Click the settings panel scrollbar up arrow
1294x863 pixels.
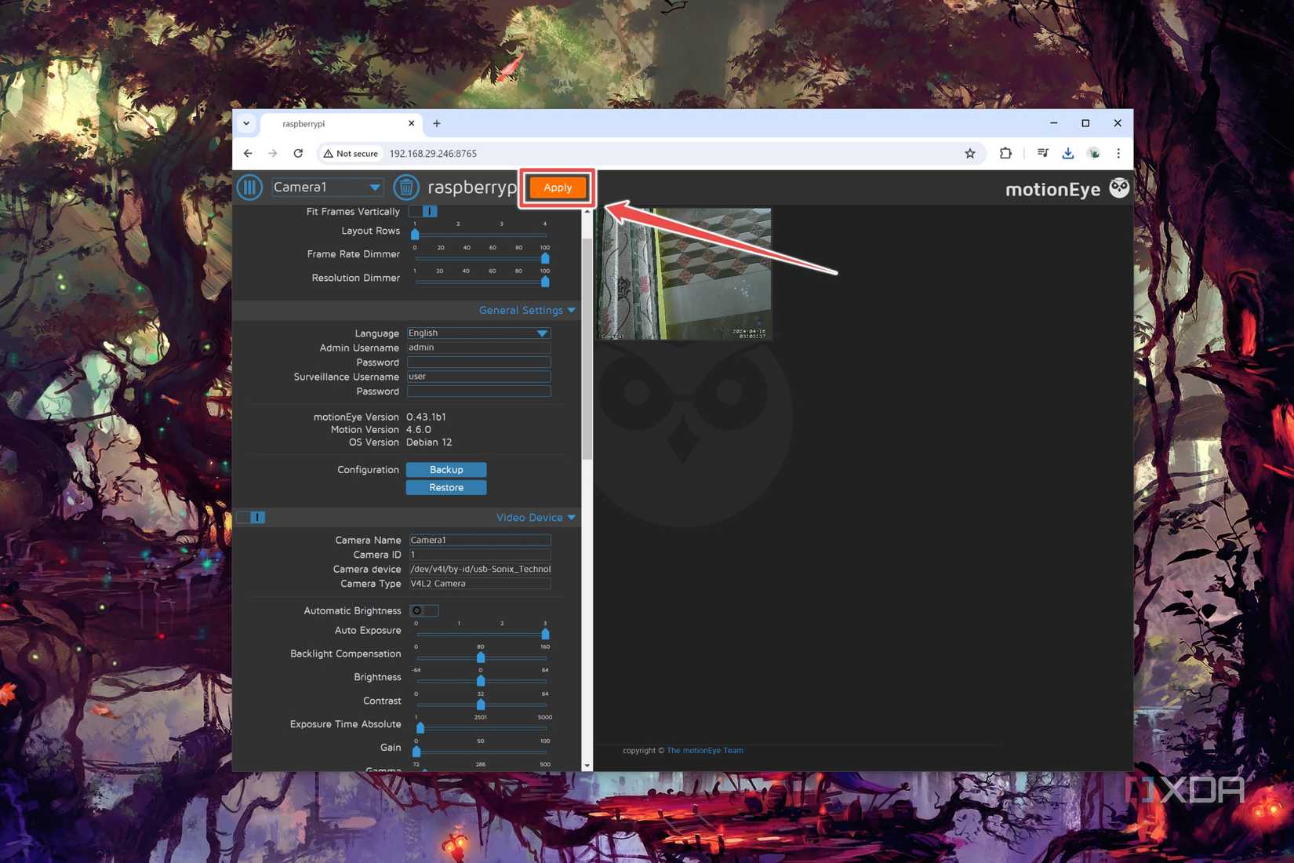click(587, 212)
